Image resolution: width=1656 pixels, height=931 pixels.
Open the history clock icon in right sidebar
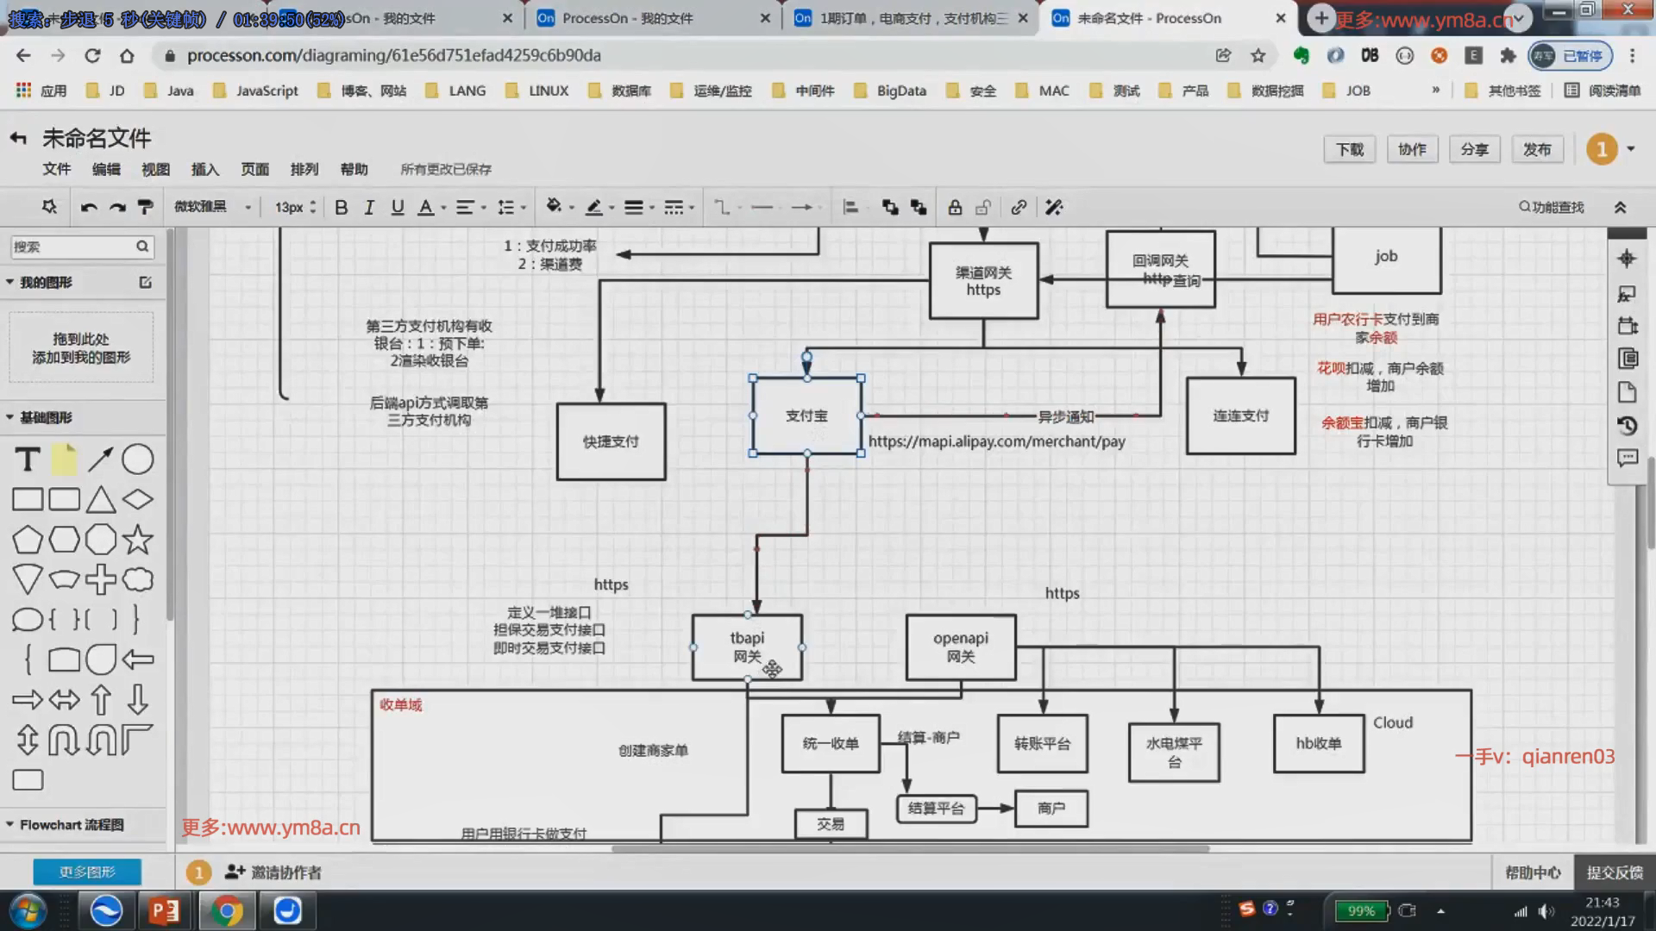click(x=1628, y=425)
